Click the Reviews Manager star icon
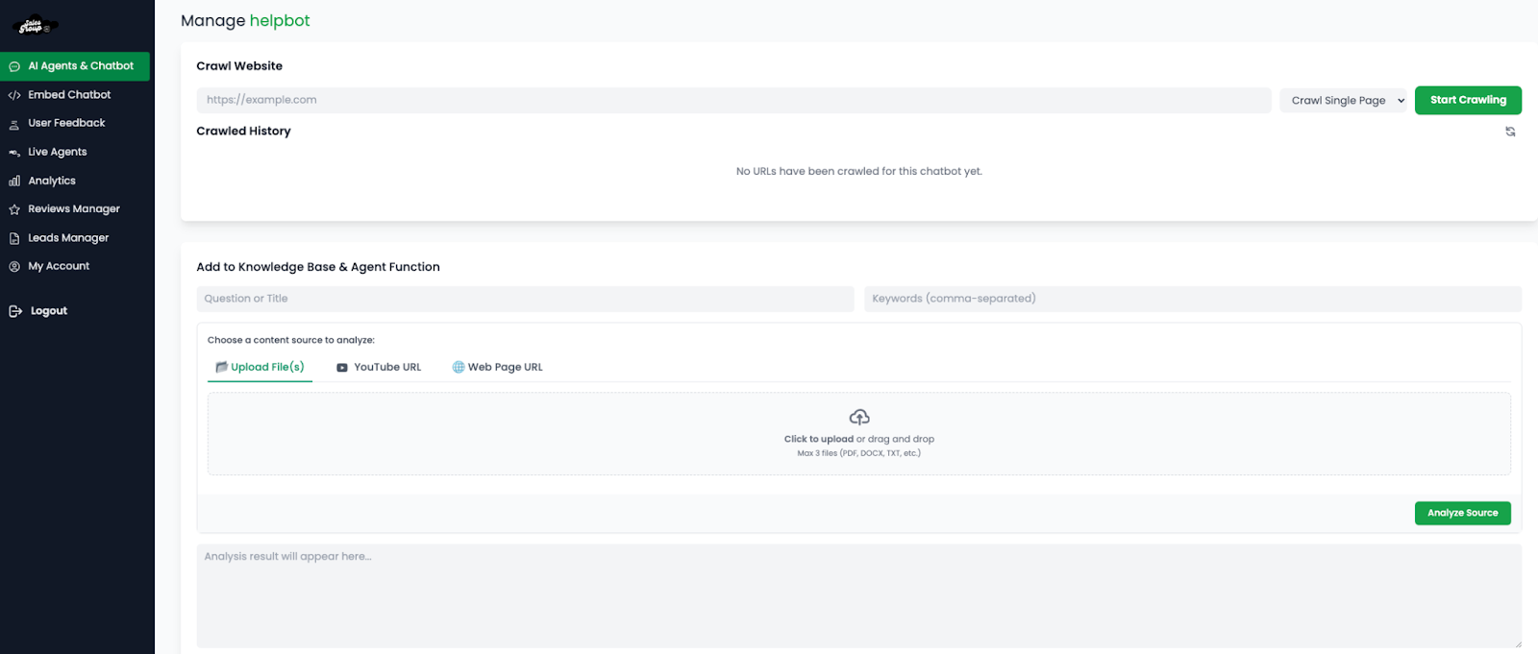Viewport: 1538px width, 654px height. (x=14, y=209)
